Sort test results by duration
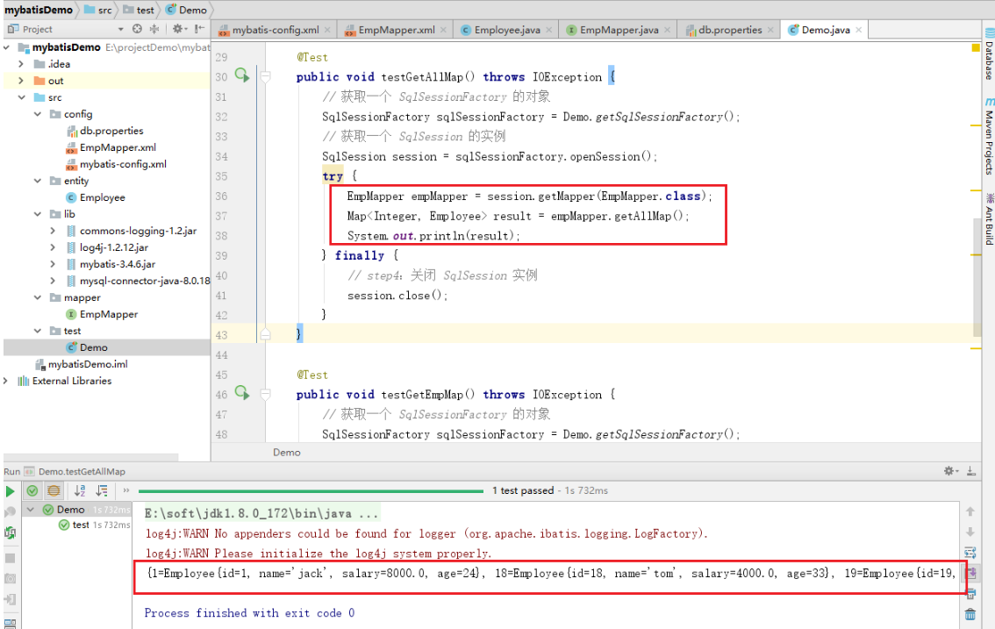Viewport: 995px width, 629px height. tap(102, 490)
